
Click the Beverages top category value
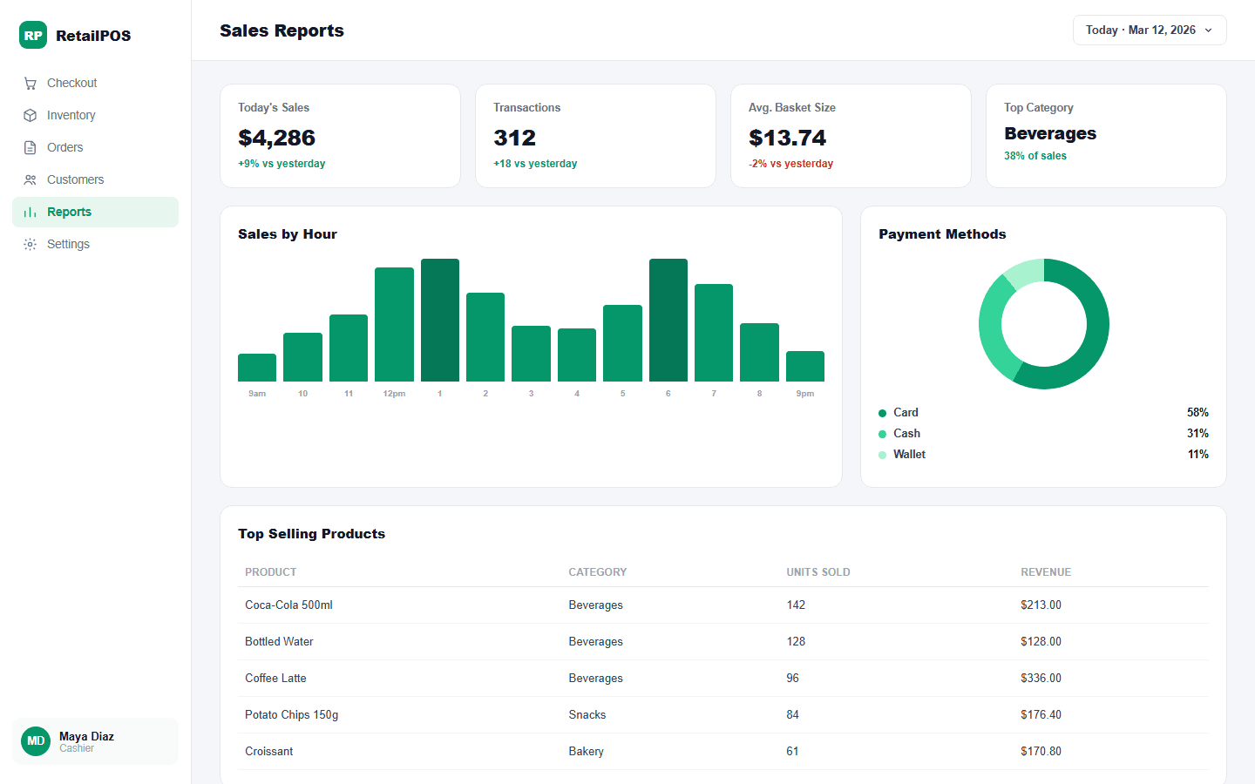[x=1050, y=133]
